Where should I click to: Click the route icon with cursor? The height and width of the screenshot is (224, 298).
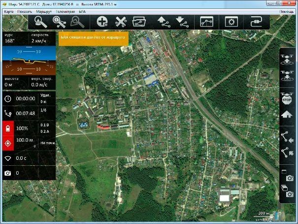[287, 152]
